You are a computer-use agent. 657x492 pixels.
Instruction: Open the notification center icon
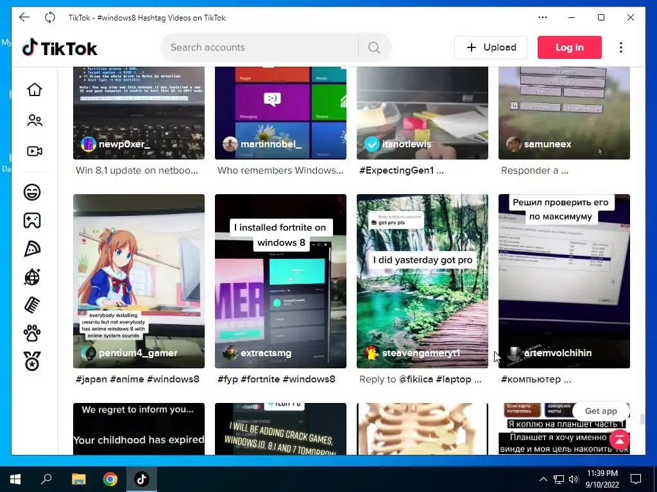point(636,479)
